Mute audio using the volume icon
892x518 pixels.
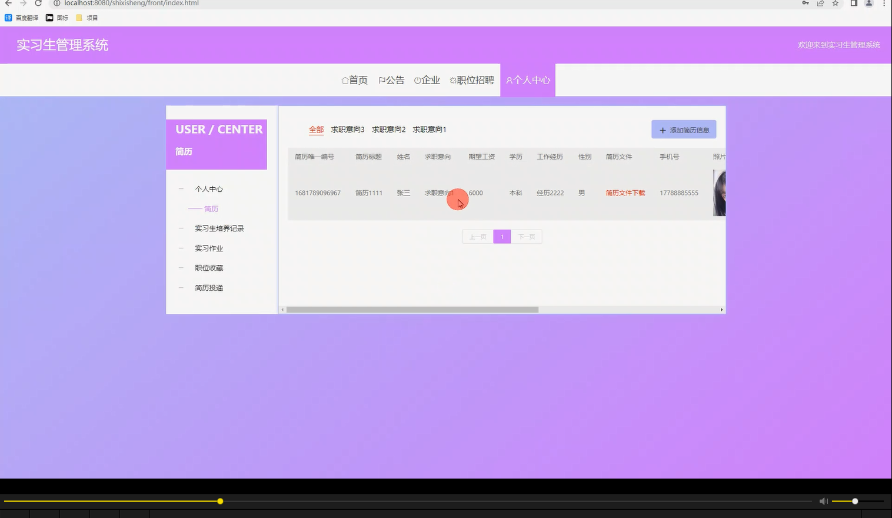823,501
